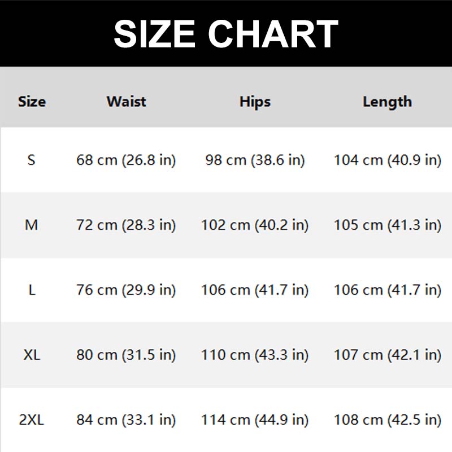Image resolution: width=452 pixels, height=452 pixels.
Task: Click the 104 cm (40.9 in) length cell
Action: tap(387, 160)
